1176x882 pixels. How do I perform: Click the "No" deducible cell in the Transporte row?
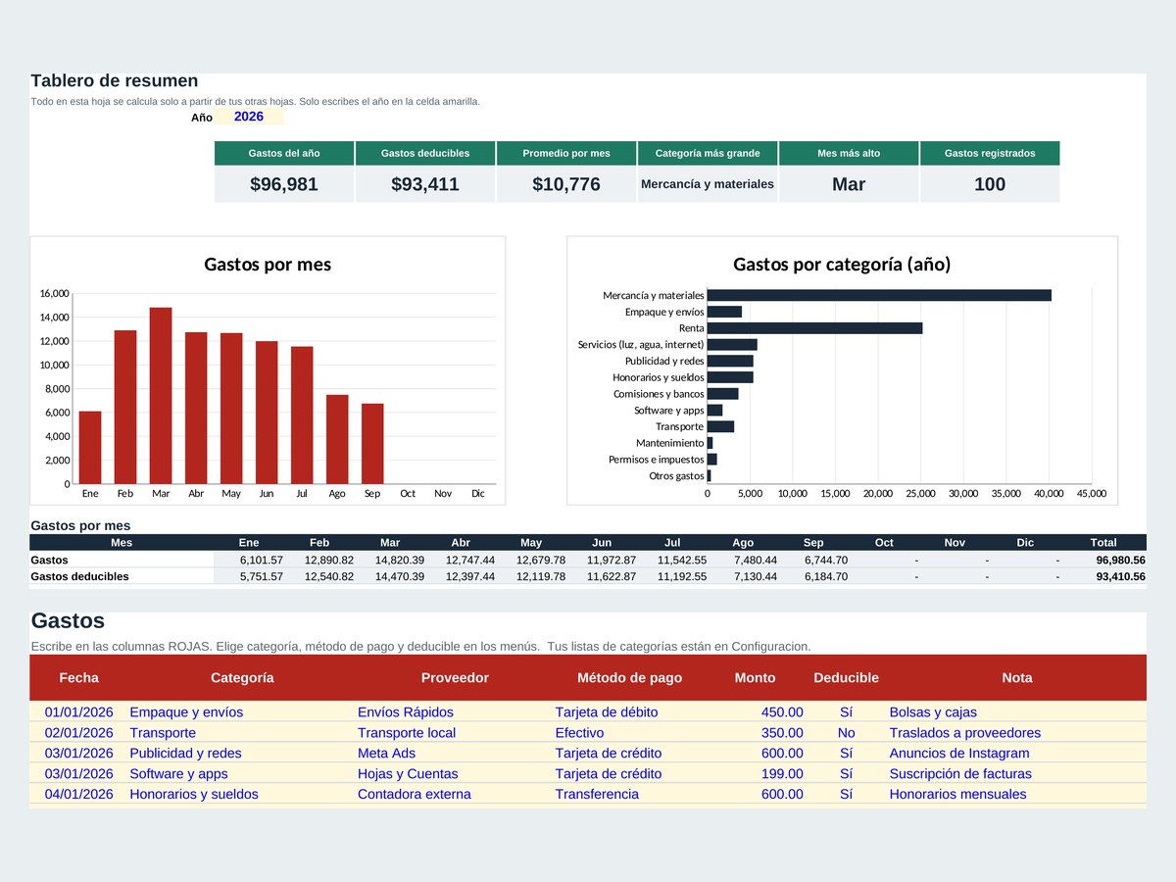click(x=846, y=733)
